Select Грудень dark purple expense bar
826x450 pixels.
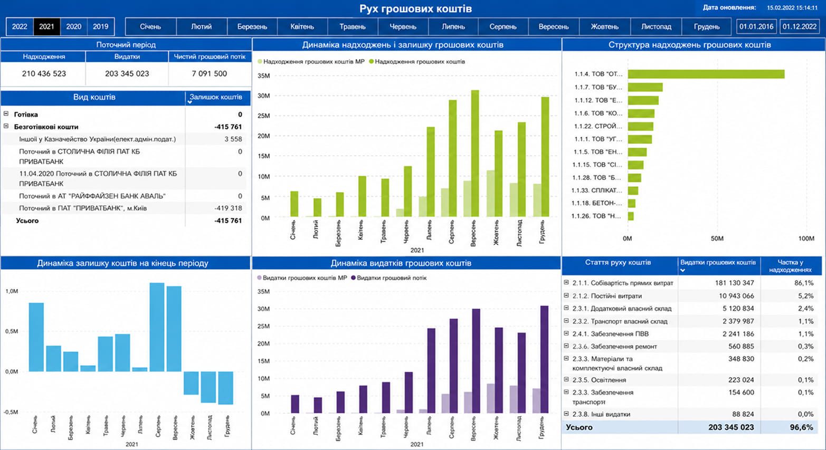(x=544, y=359)
